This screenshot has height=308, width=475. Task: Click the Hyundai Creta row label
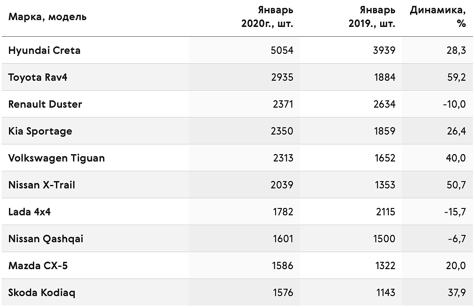click(44, 50)
